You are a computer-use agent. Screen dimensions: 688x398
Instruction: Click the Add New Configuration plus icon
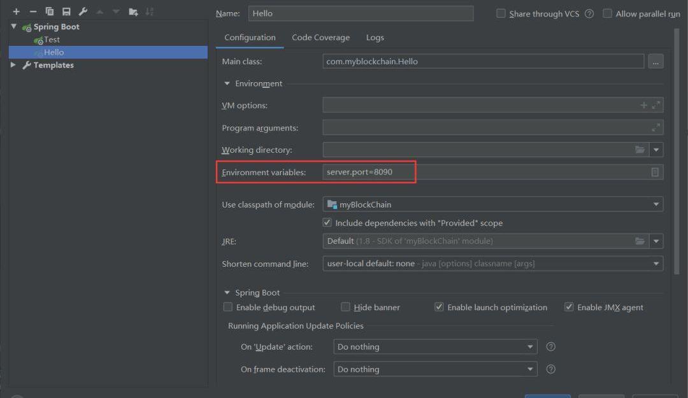pyautogui.click(x=16, y=11)
